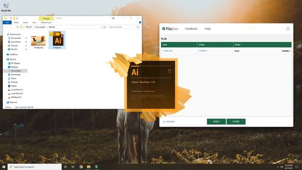The image size is (302, 170).
Task: Open the address bar history dropdown
Action: 102,27
